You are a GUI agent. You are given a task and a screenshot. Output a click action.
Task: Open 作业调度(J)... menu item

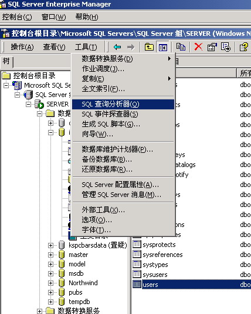point(123,69)
